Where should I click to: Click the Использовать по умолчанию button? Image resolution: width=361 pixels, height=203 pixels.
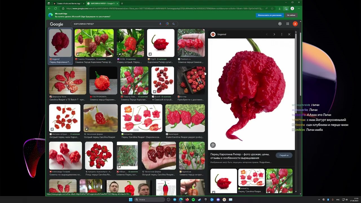pos(270,15)
